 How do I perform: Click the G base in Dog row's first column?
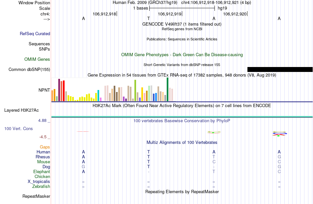pyautogui.click(x=83, y=167)
